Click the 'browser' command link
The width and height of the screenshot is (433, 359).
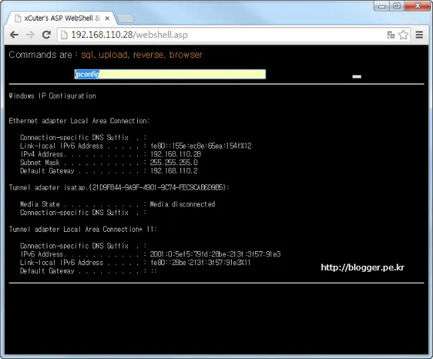tap(186, 55)
